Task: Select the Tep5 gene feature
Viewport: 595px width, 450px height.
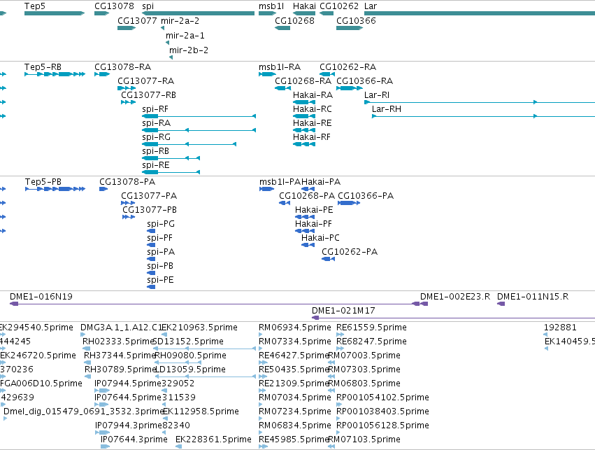Action: coord(55,13)
